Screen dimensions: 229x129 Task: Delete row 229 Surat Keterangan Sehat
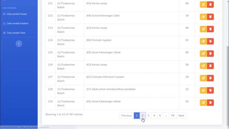pos(210,103)
